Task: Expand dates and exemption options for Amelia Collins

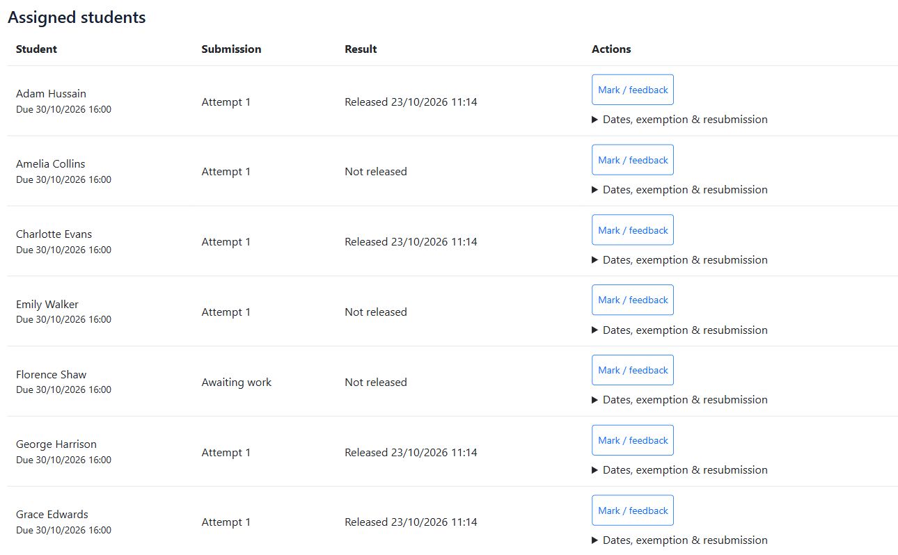Action: pyautogui.click(x=679, y=190)
